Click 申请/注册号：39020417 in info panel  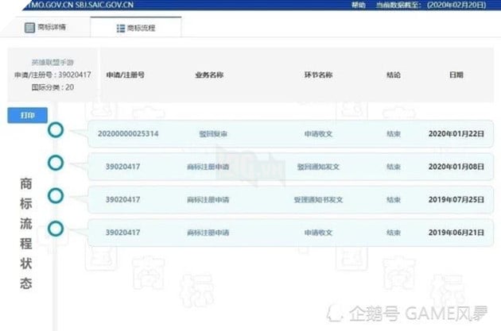tap(52, 75)
